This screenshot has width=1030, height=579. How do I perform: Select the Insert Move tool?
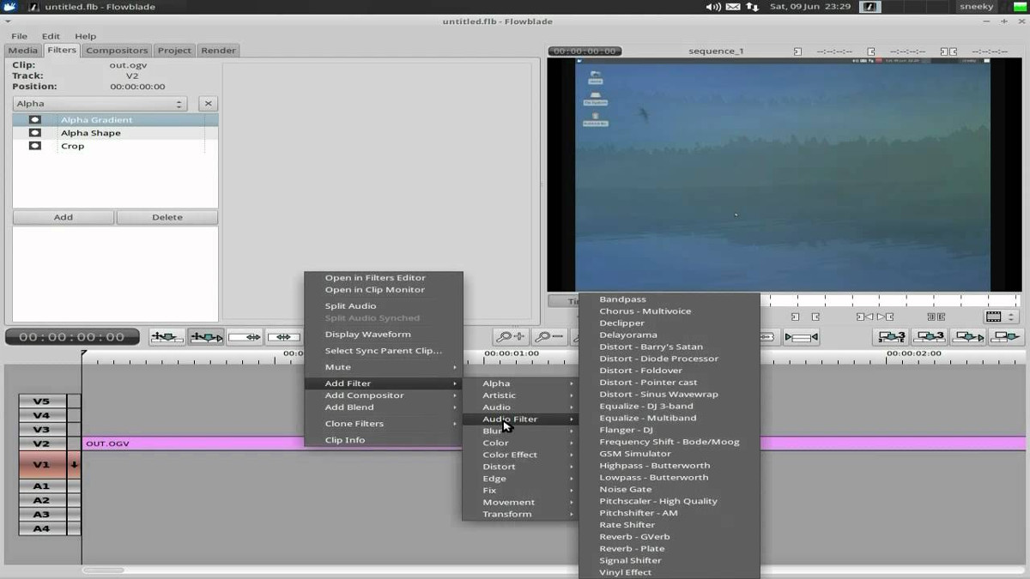click(x=167, y=336)
